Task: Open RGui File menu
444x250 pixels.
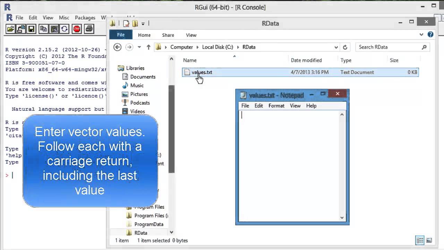Action: (19, 18)
